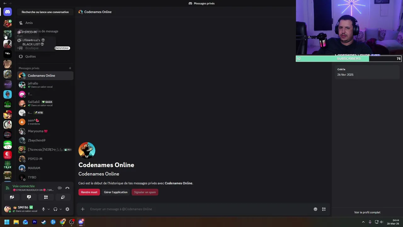Screen dimensions: 403x227
Task: Open taskbar clock showing 04:44
Action: click(394, 222)
